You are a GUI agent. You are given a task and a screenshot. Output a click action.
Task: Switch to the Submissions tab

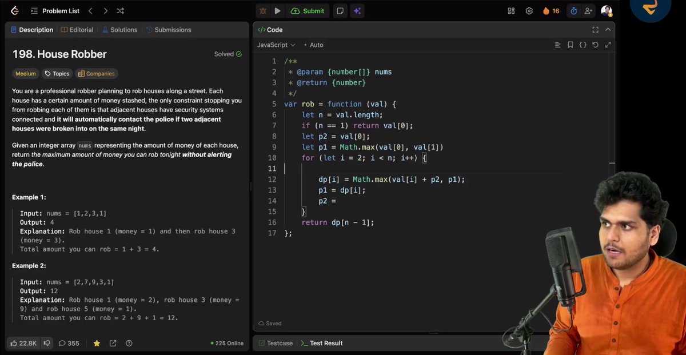pos(169,30)
